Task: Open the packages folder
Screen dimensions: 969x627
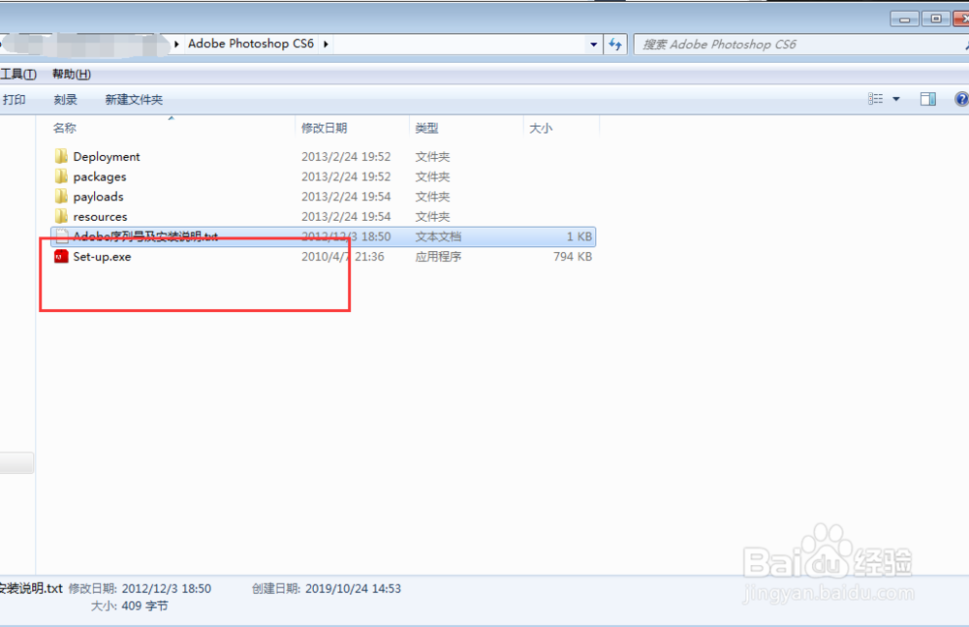Action: point(100,176)
